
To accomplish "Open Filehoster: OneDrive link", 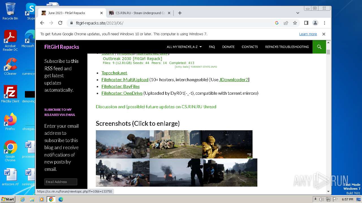I will click(x=122, y=93).
